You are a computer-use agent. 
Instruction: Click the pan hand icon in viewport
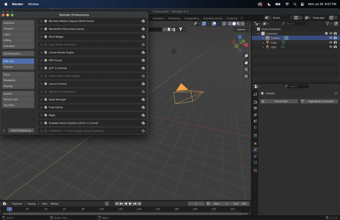click(246, 63)
